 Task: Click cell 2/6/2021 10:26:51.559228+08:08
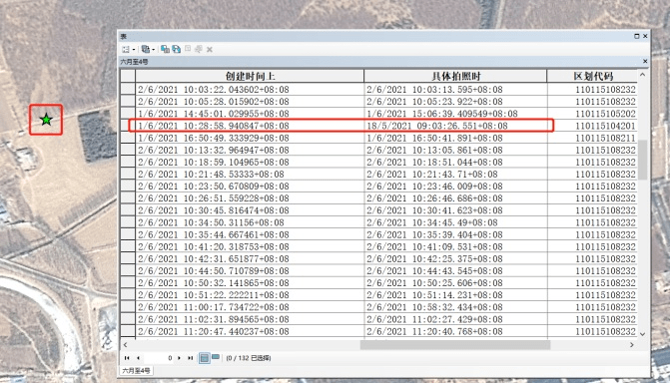250,198
